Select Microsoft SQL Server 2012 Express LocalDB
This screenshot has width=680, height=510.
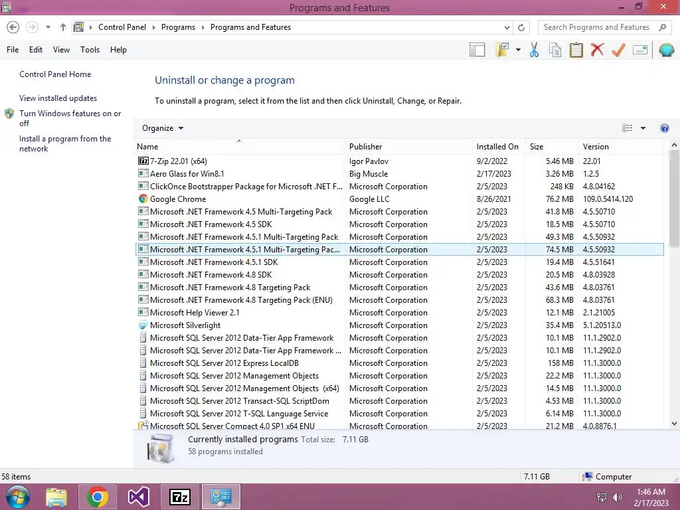pos(400,363)
